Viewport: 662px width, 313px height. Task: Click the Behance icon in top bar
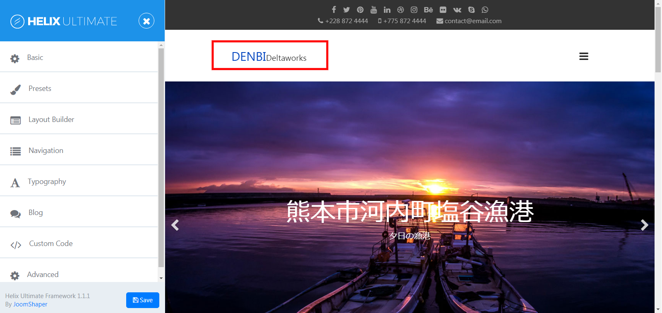428,10
